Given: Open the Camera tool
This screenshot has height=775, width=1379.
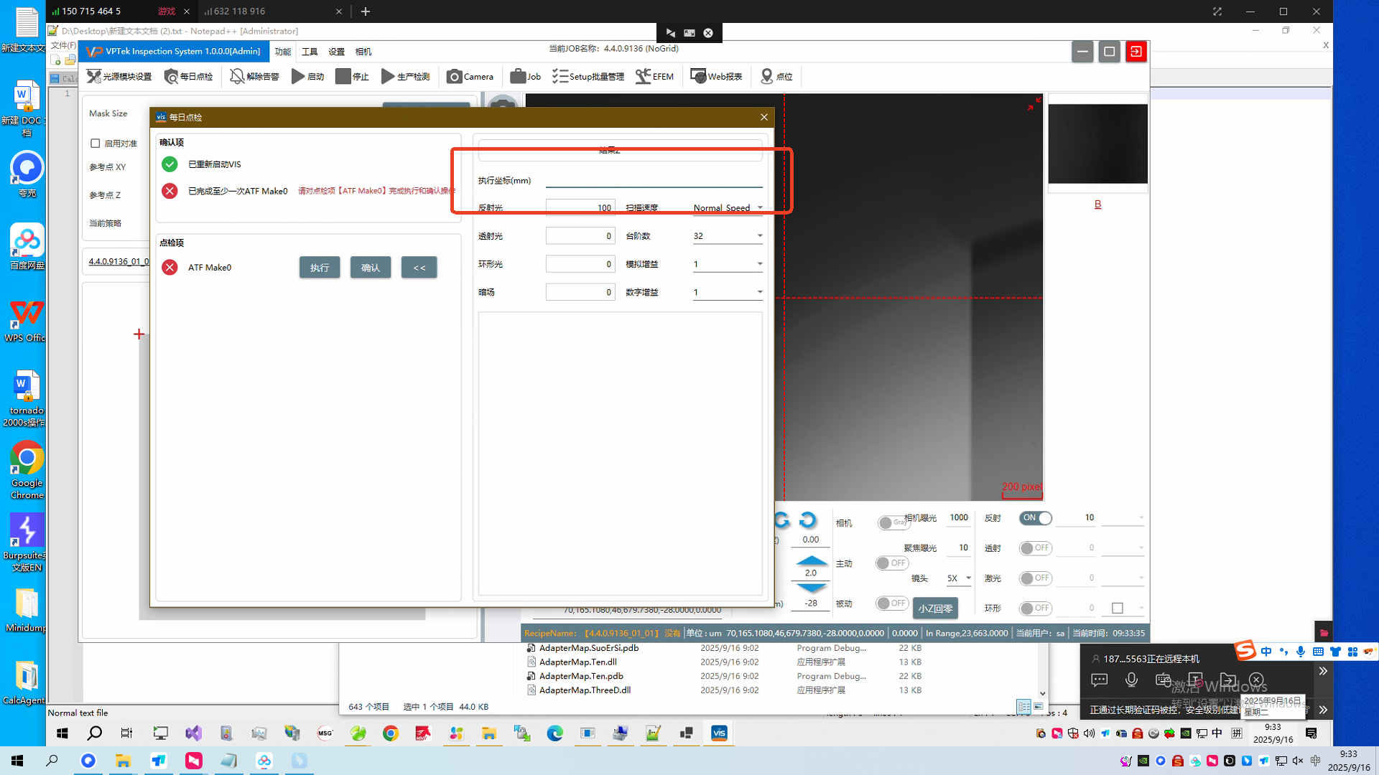Looking at the screenshot, I should (x=470, y=76).
